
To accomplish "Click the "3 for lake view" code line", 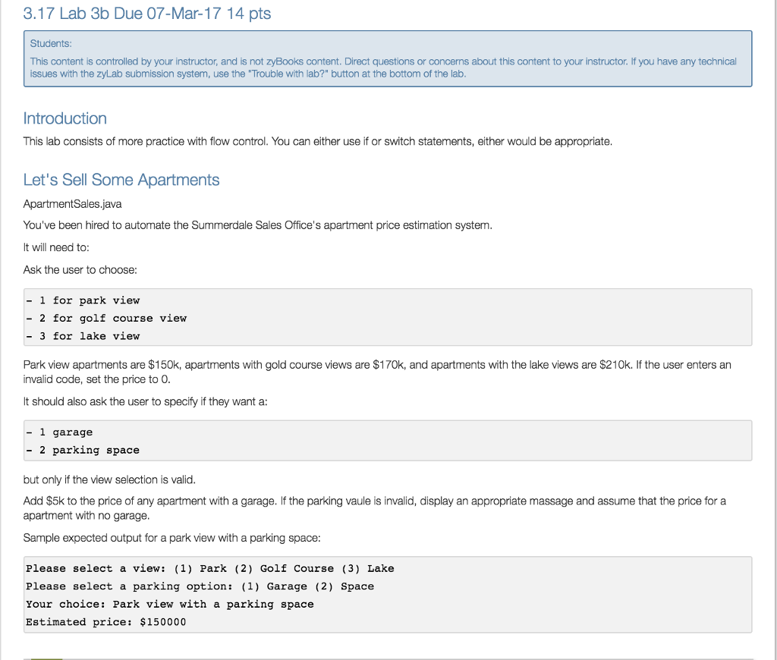I will click(83, 336).
